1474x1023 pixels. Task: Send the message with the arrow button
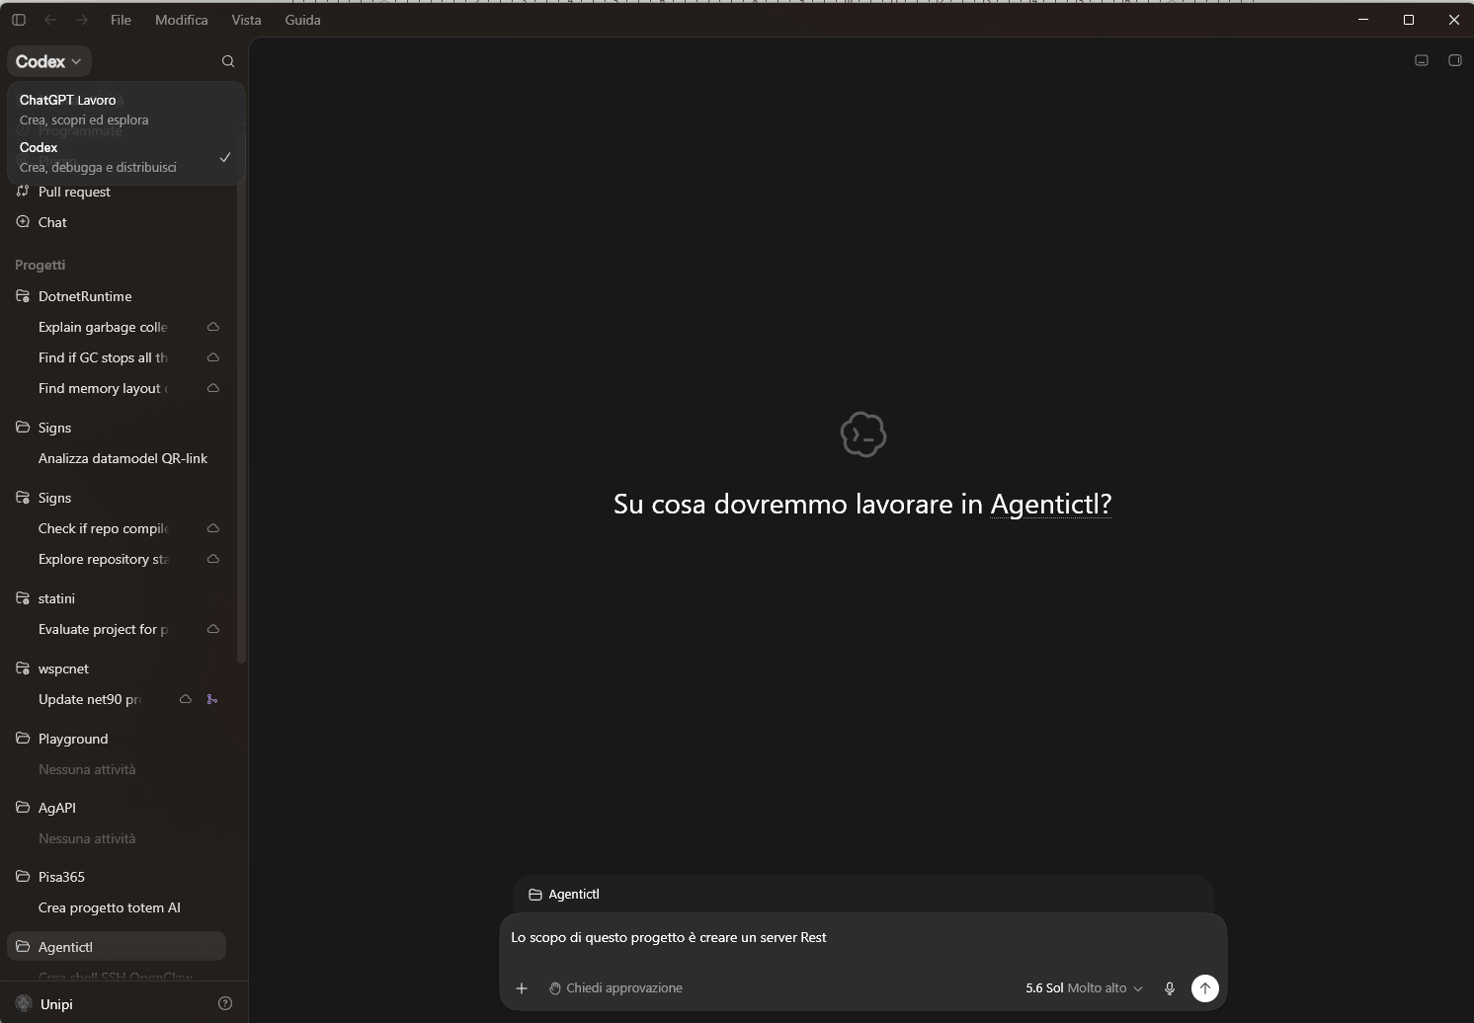[x=1205, y=988]
